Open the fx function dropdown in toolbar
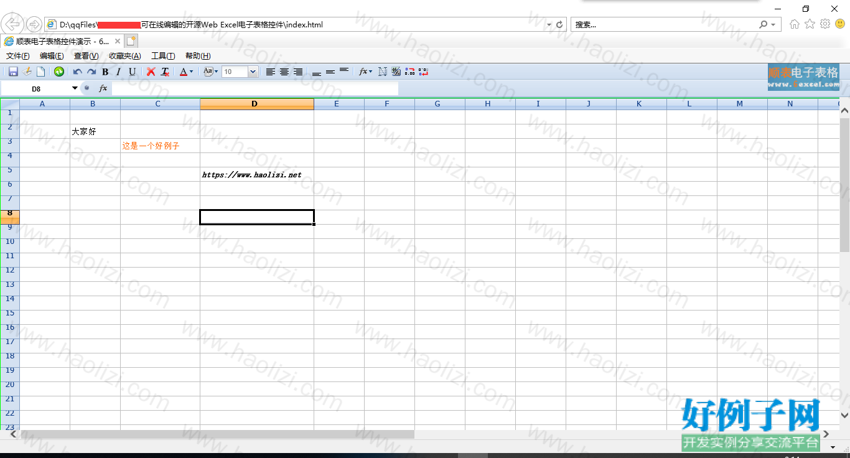The image size is (850, 458). click(x=366, y=72)
